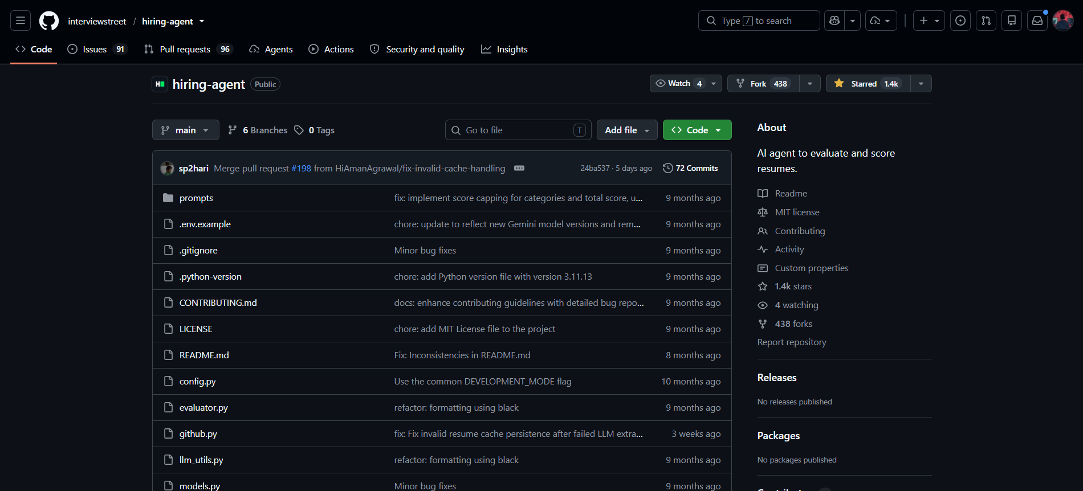Open the user profile avatar menu
The height and width of the screenshot is (491, 1083).
[1063, 21]
